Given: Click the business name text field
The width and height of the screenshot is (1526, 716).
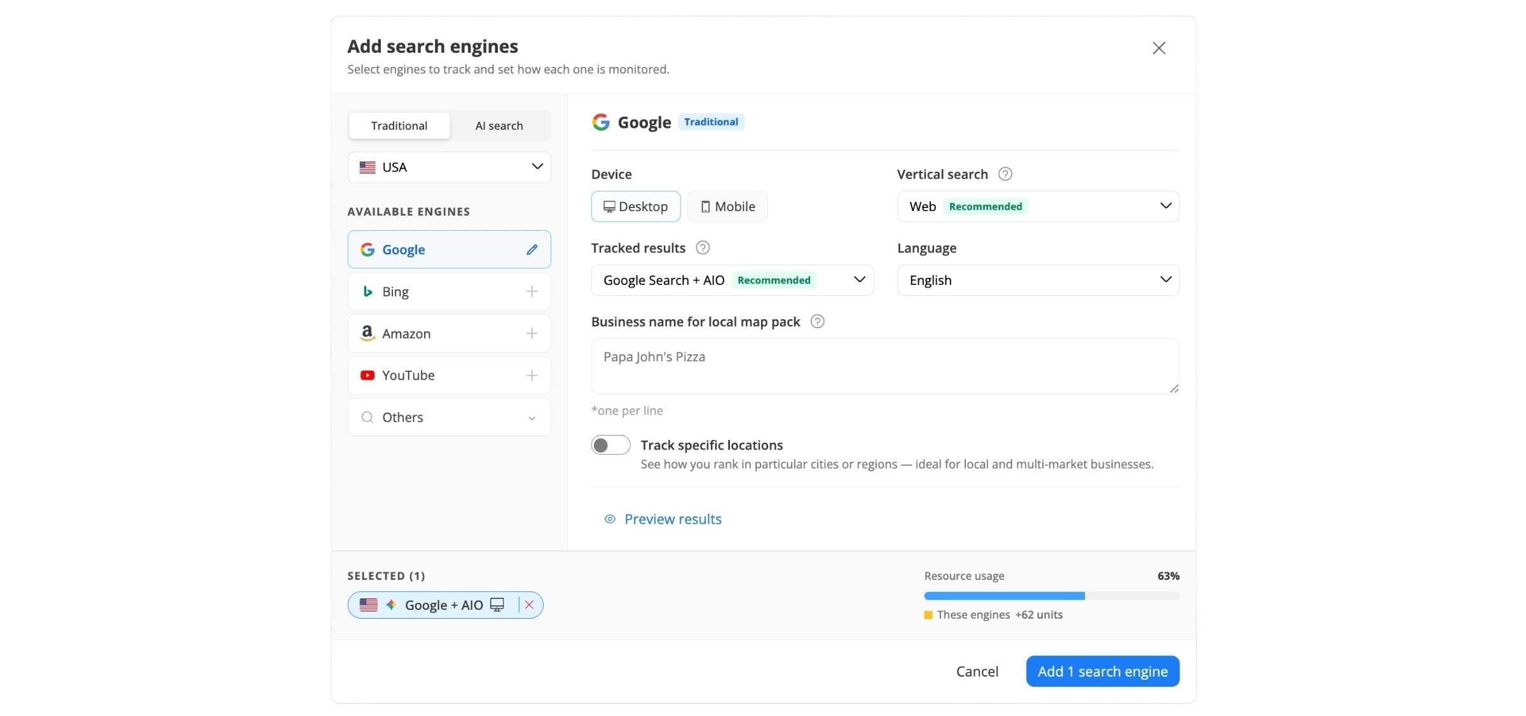Looking at the screenshot, I should [x=885, y=366].
